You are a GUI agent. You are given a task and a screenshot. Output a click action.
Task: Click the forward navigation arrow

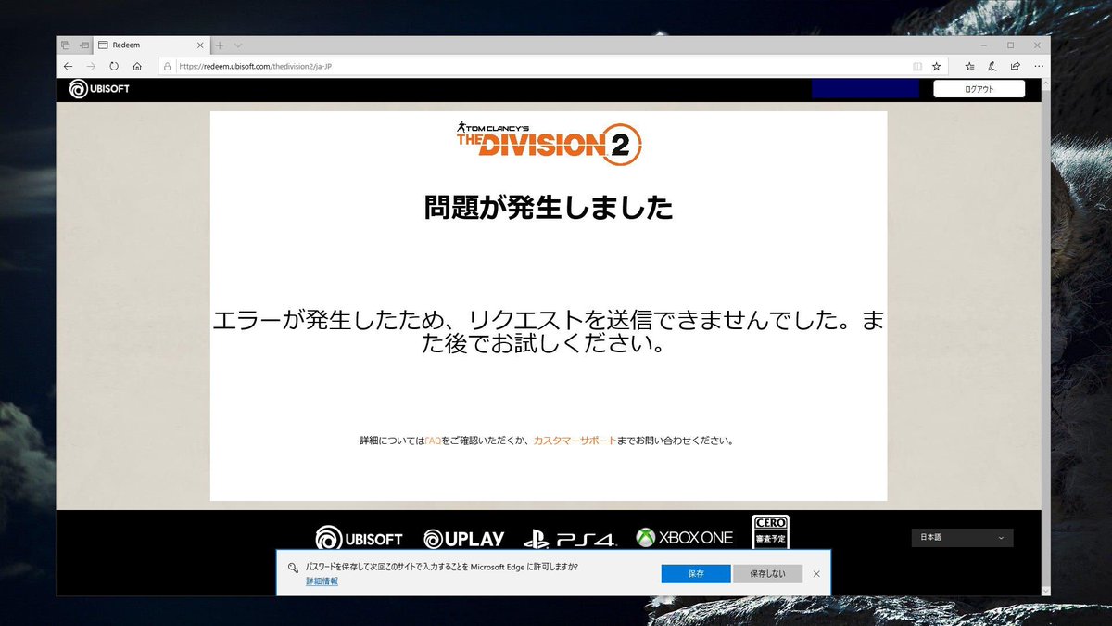pyautogui.click(x=91, y=67)
